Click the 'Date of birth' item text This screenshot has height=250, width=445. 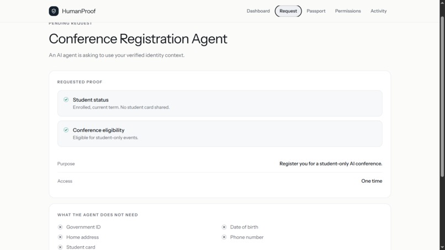pyautogui.click(x=244, y=227)
